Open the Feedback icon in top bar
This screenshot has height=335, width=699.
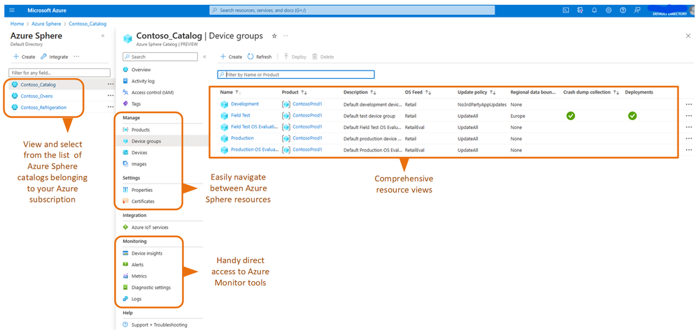(x=637, y=10)
